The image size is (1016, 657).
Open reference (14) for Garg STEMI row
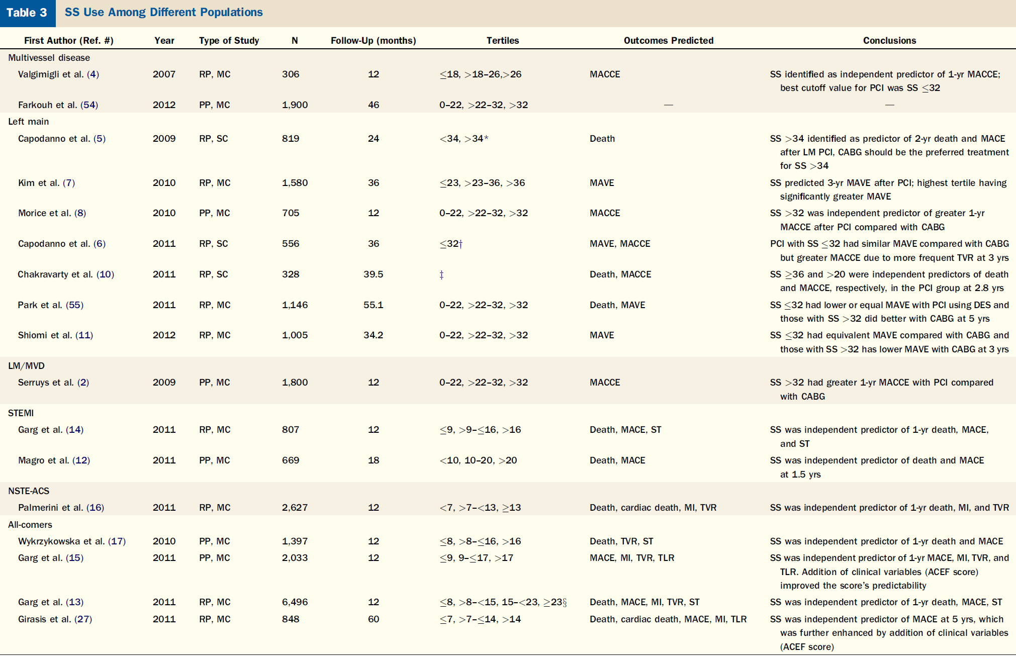(x=75, y=430)
